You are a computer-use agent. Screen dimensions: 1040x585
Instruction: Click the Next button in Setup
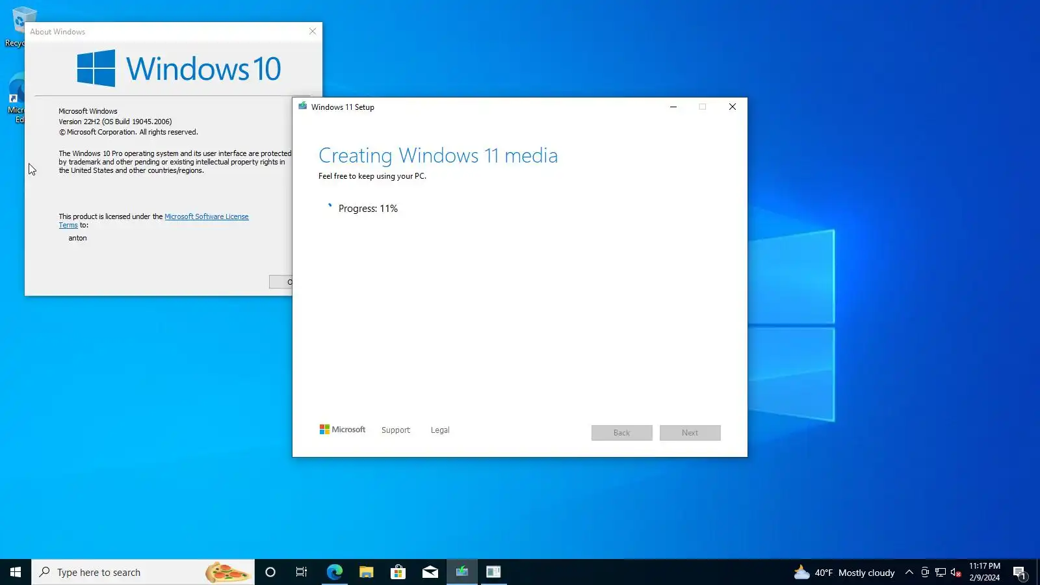click(x=690, y=433)
